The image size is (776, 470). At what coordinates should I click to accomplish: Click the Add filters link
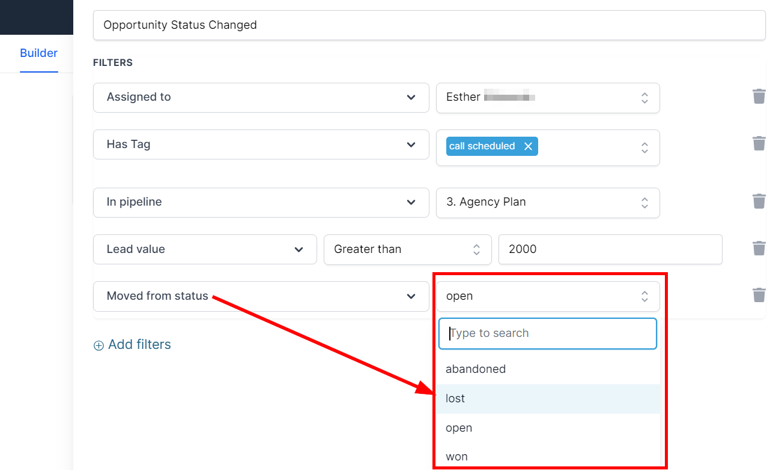pyautogui.click(x=139, y=345)
